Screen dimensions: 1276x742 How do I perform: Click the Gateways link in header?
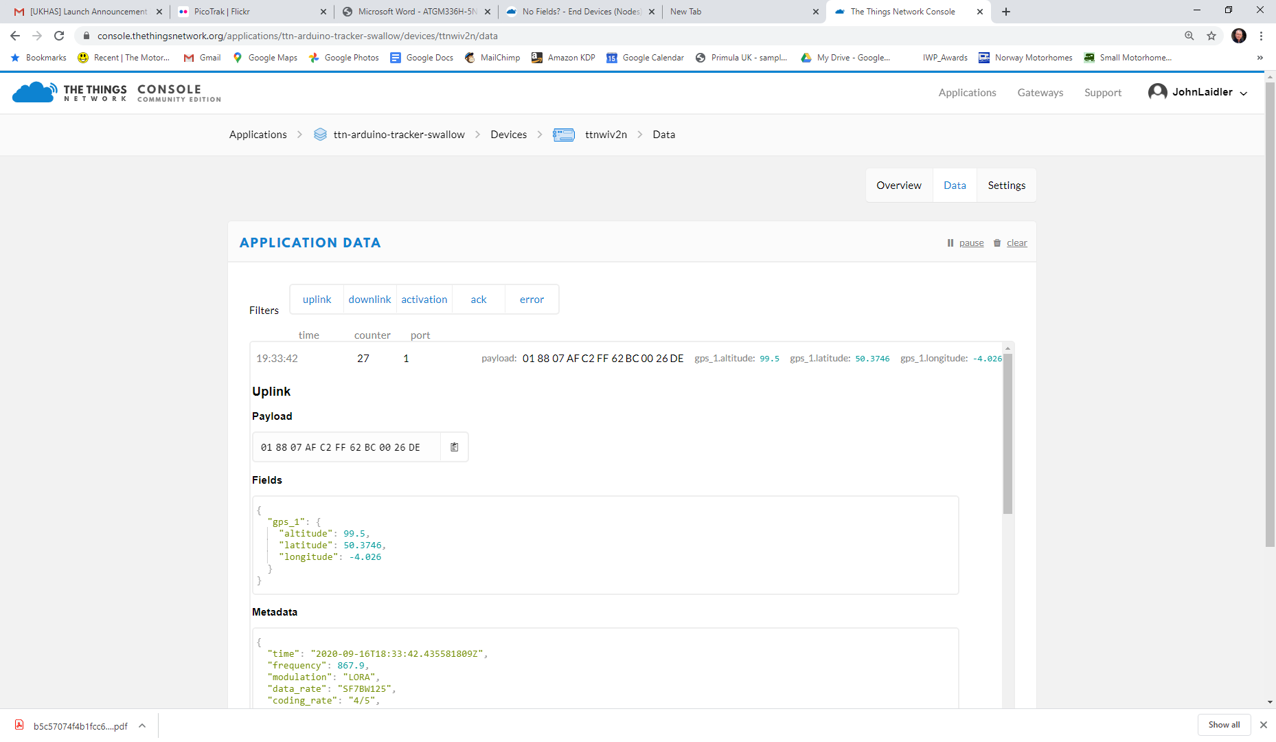[1040, 93]
